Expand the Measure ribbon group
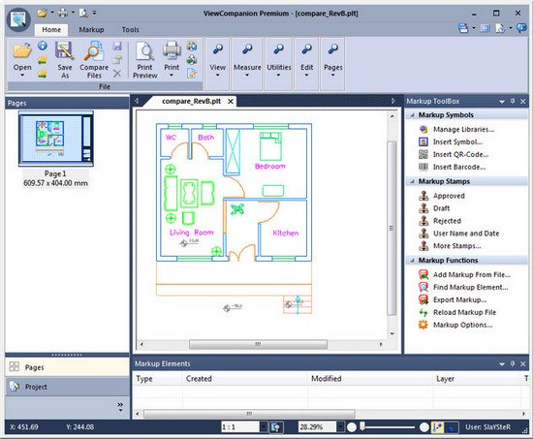Image resolution: width=533 pixels, height=439 pixels. pos(247,64)
